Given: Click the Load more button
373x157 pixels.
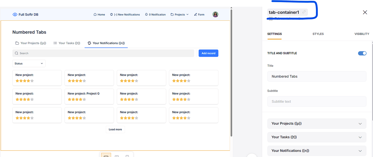Looking at the screenshot, I should [115, 129].
